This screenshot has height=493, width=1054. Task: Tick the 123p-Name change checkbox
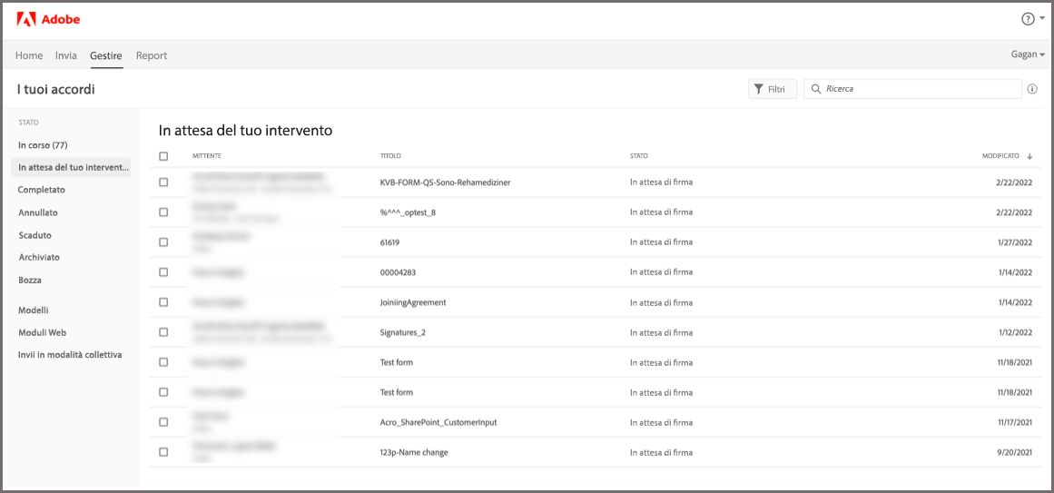click(x=163, y=452)
